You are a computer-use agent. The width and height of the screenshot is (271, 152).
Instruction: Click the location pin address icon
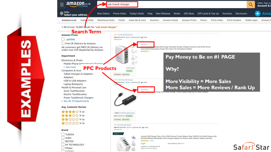pyautogui.click(x=61, y=14)
